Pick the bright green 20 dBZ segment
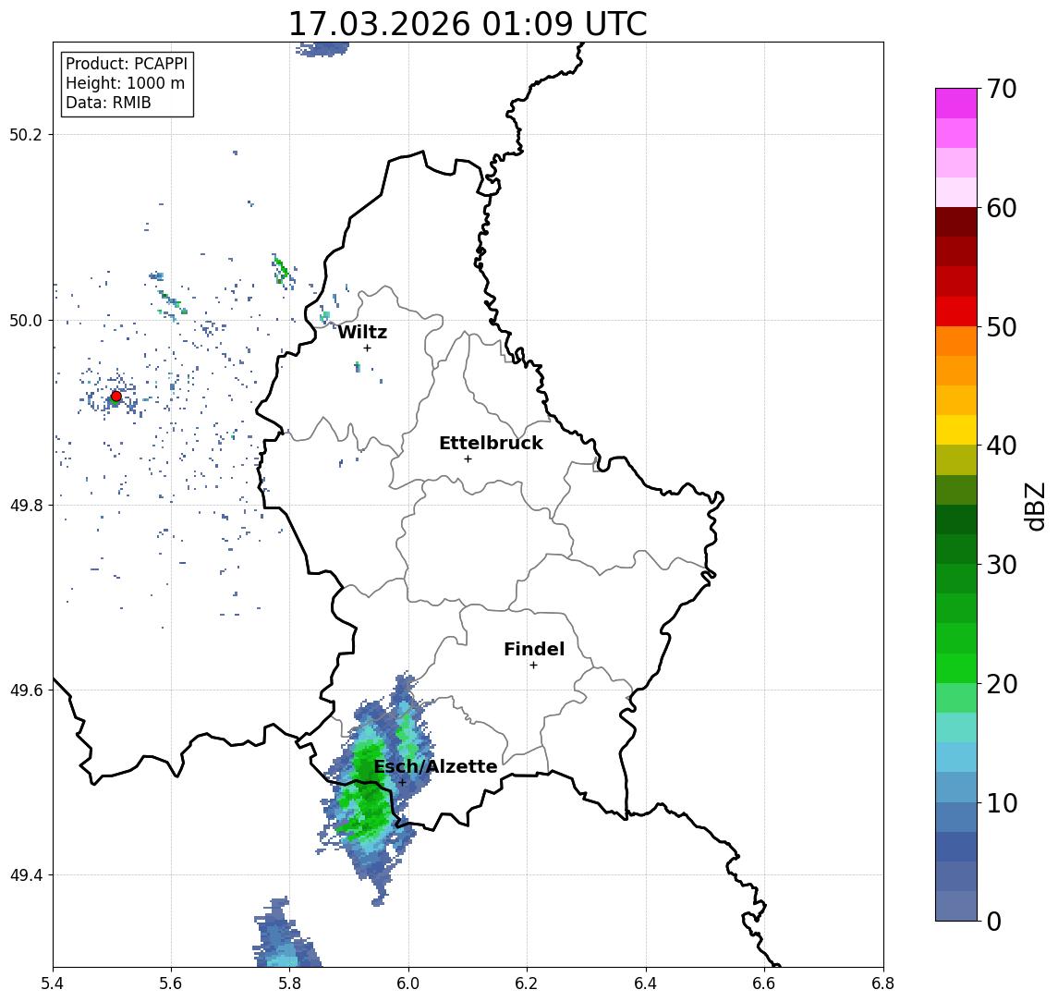Viewport: 1058px width, 1002px height. [x=956, y=668]
